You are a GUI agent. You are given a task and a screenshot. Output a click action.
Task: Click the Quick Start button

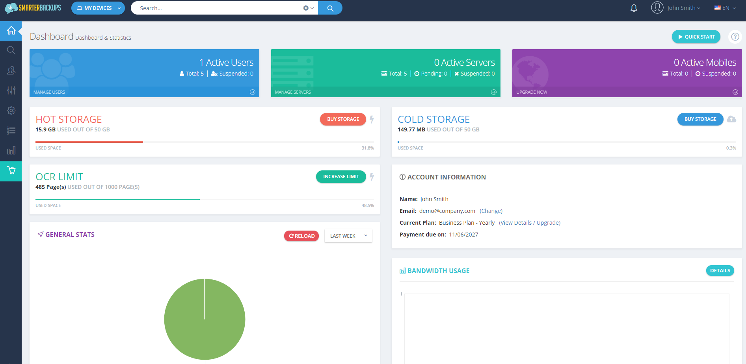coord(696,37)
